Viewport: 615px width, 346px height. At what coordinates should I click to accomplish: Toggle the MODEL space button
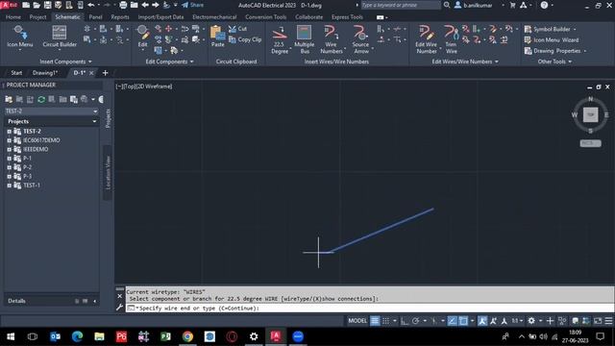357,321
